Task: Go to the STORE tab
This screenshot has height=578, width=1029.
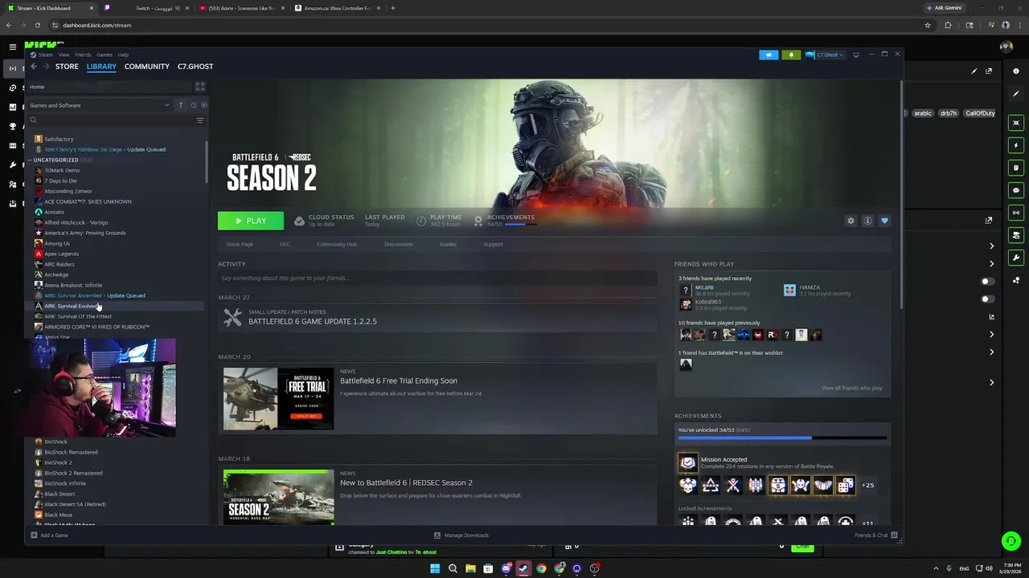Action: (x=67, y=67)
